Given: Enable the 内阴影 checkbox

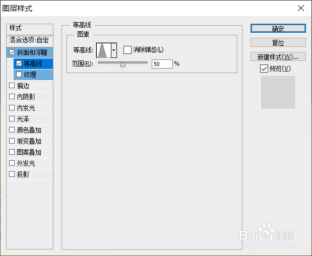Looking at the screenshot, I should coord(12,97).
